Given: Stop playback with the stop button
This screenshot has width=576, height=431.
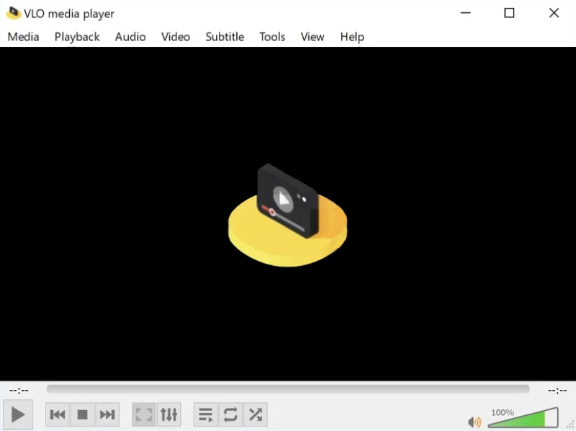Looking at the screenshot, I should pyautogui.click(x=82, y=414).
